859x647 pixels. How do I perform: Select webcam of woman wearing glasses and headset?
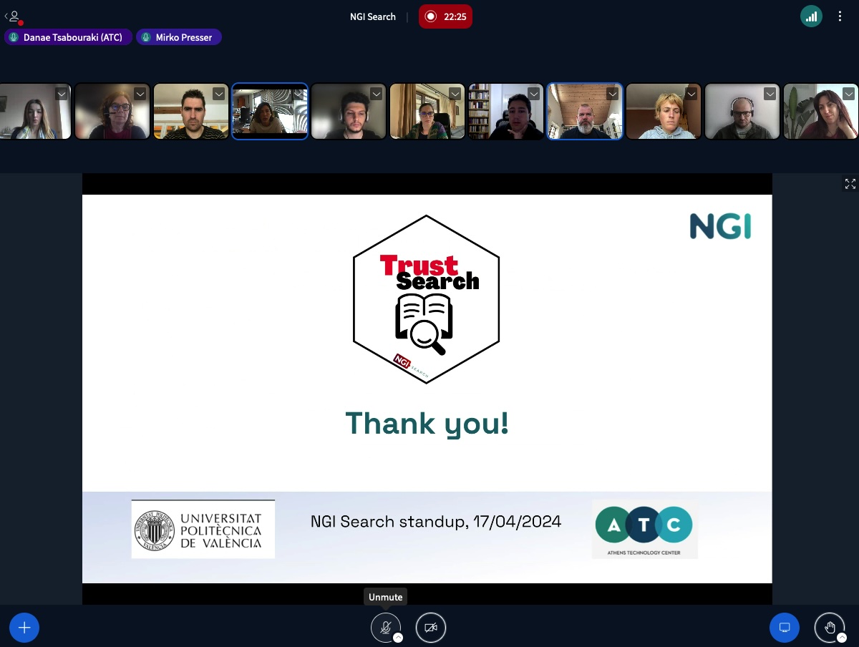pos(112,111)
